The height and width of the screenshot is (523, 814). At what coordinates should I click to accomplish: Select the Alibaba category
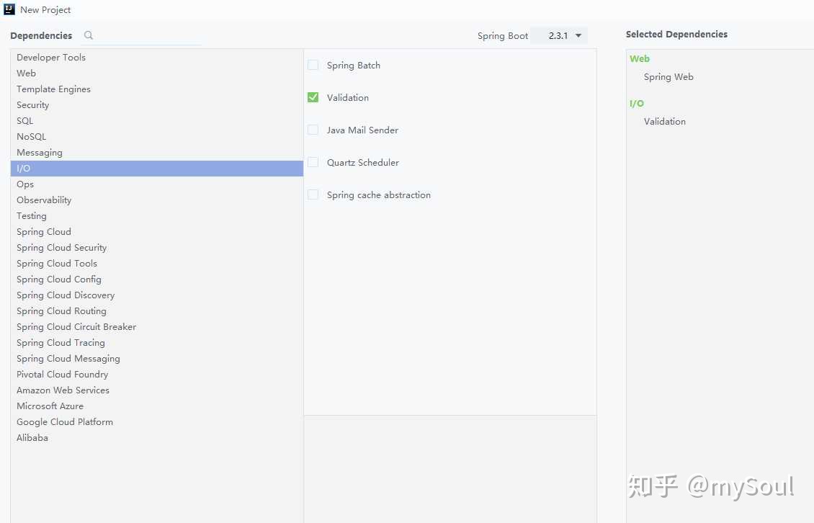157,437
